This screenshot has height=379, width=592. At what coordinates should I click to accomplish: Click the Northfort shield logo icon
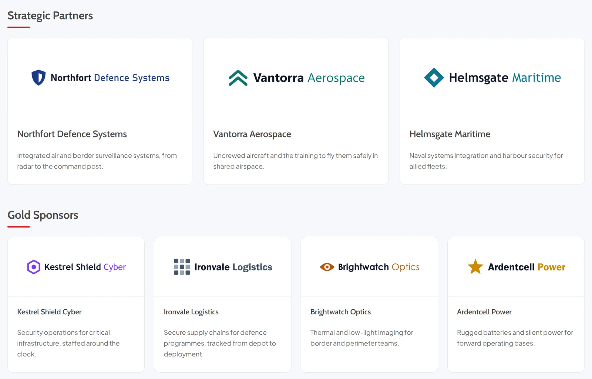point(38,78)
